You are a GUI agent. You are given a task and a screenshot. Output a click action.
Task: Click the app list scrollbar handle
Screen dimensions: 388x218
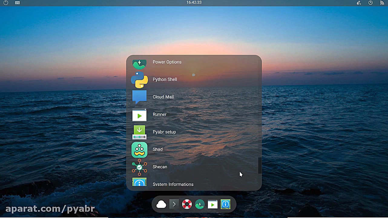coord(260,165)
